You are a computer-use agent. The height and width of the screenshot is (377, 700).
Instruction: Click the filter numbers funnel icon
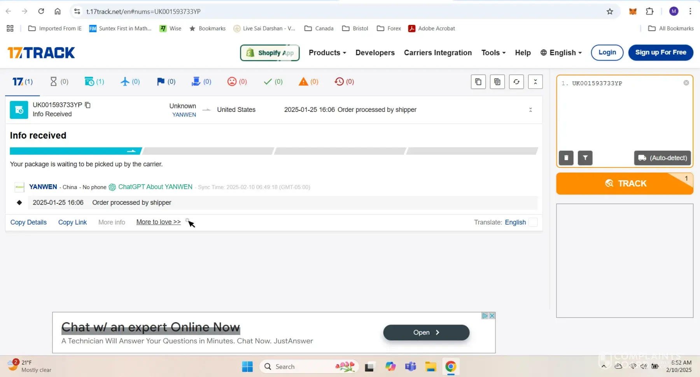[x=585, y=158]
